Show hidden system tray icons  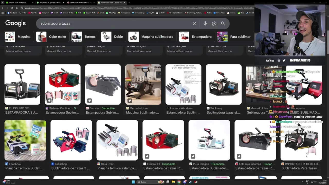pos(302,182)
